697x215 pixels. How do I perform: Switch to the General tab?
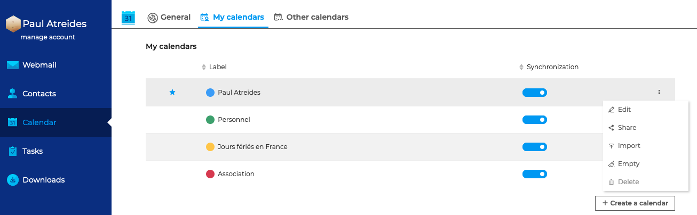click(x=169, y=17)
